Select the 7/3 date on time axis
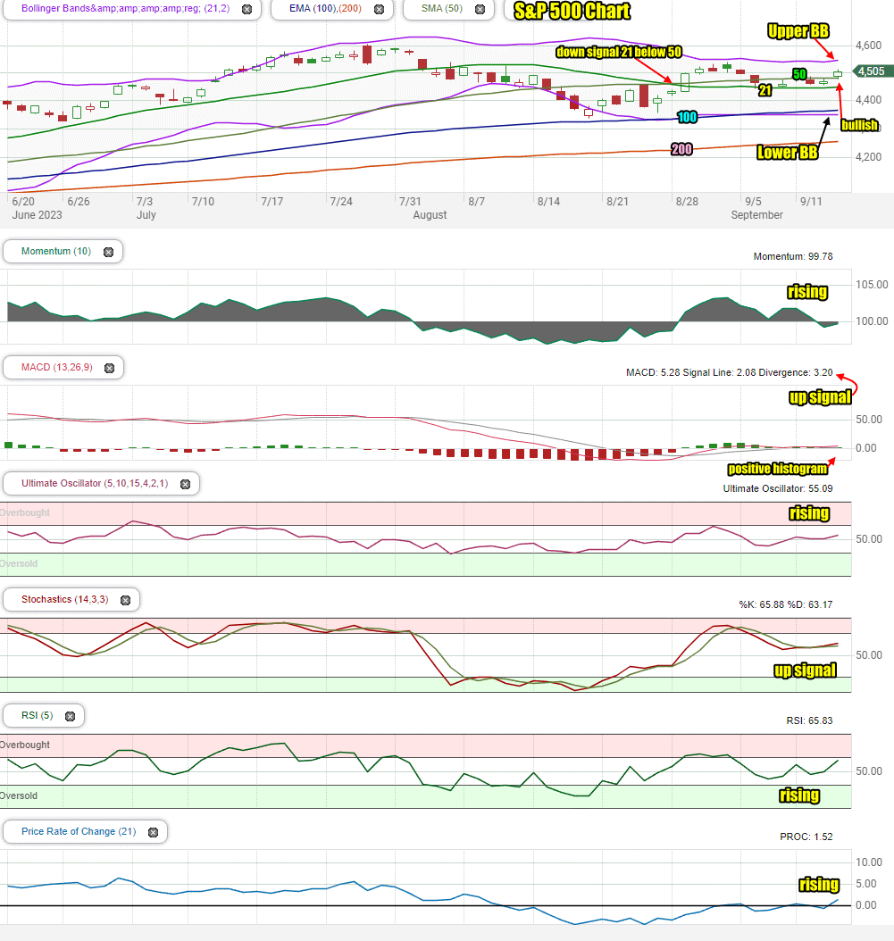Screen dimensions: 894x941 click(x=145, y=202)
